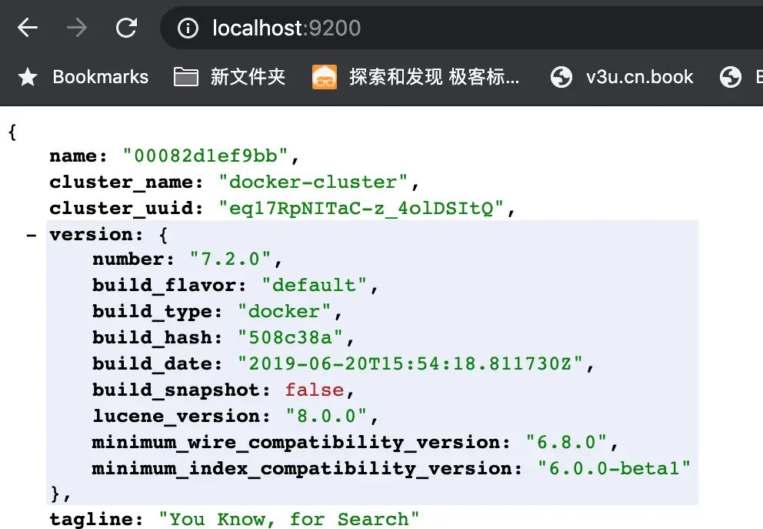Click the forward navigation arrow
Image resolution: width=763 pixels, height=529 pixels.
click(x=77, y=28)
